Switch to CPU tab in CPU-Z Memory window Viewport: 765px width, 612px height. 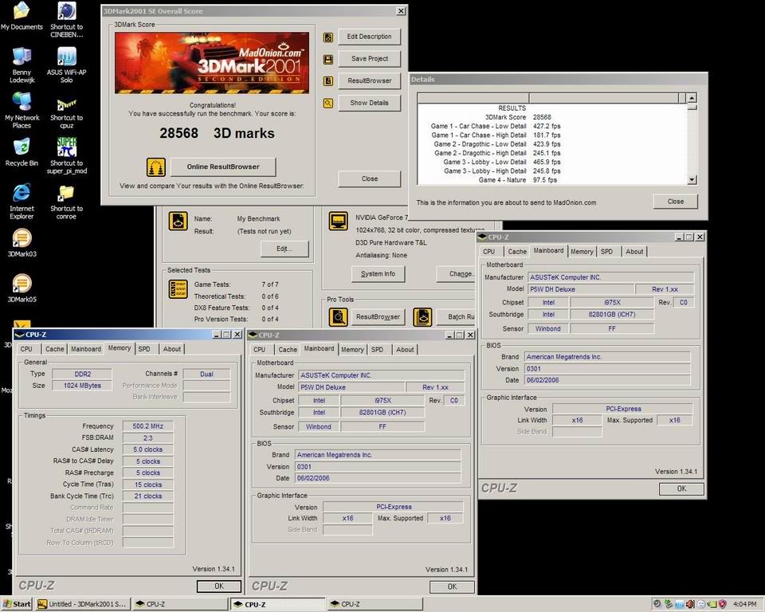tap(26, 349)
